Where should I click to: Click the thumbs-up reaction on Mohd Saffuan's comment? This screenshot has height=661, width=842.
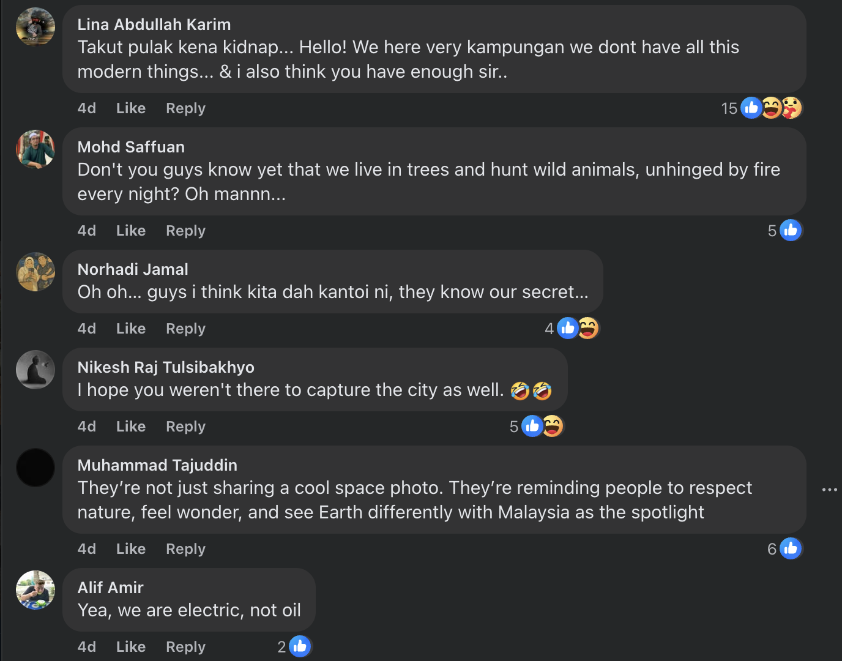click(790, 231)
